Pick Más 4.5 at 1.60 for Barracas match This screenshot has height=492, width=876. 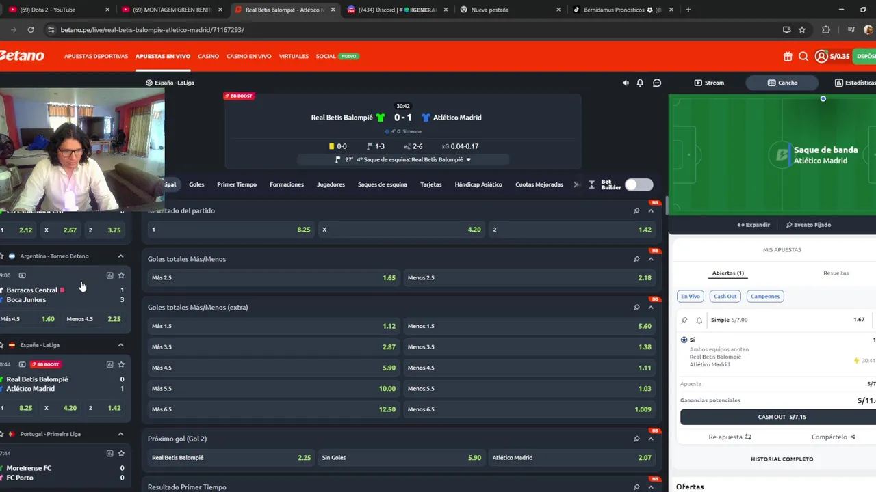27,319
